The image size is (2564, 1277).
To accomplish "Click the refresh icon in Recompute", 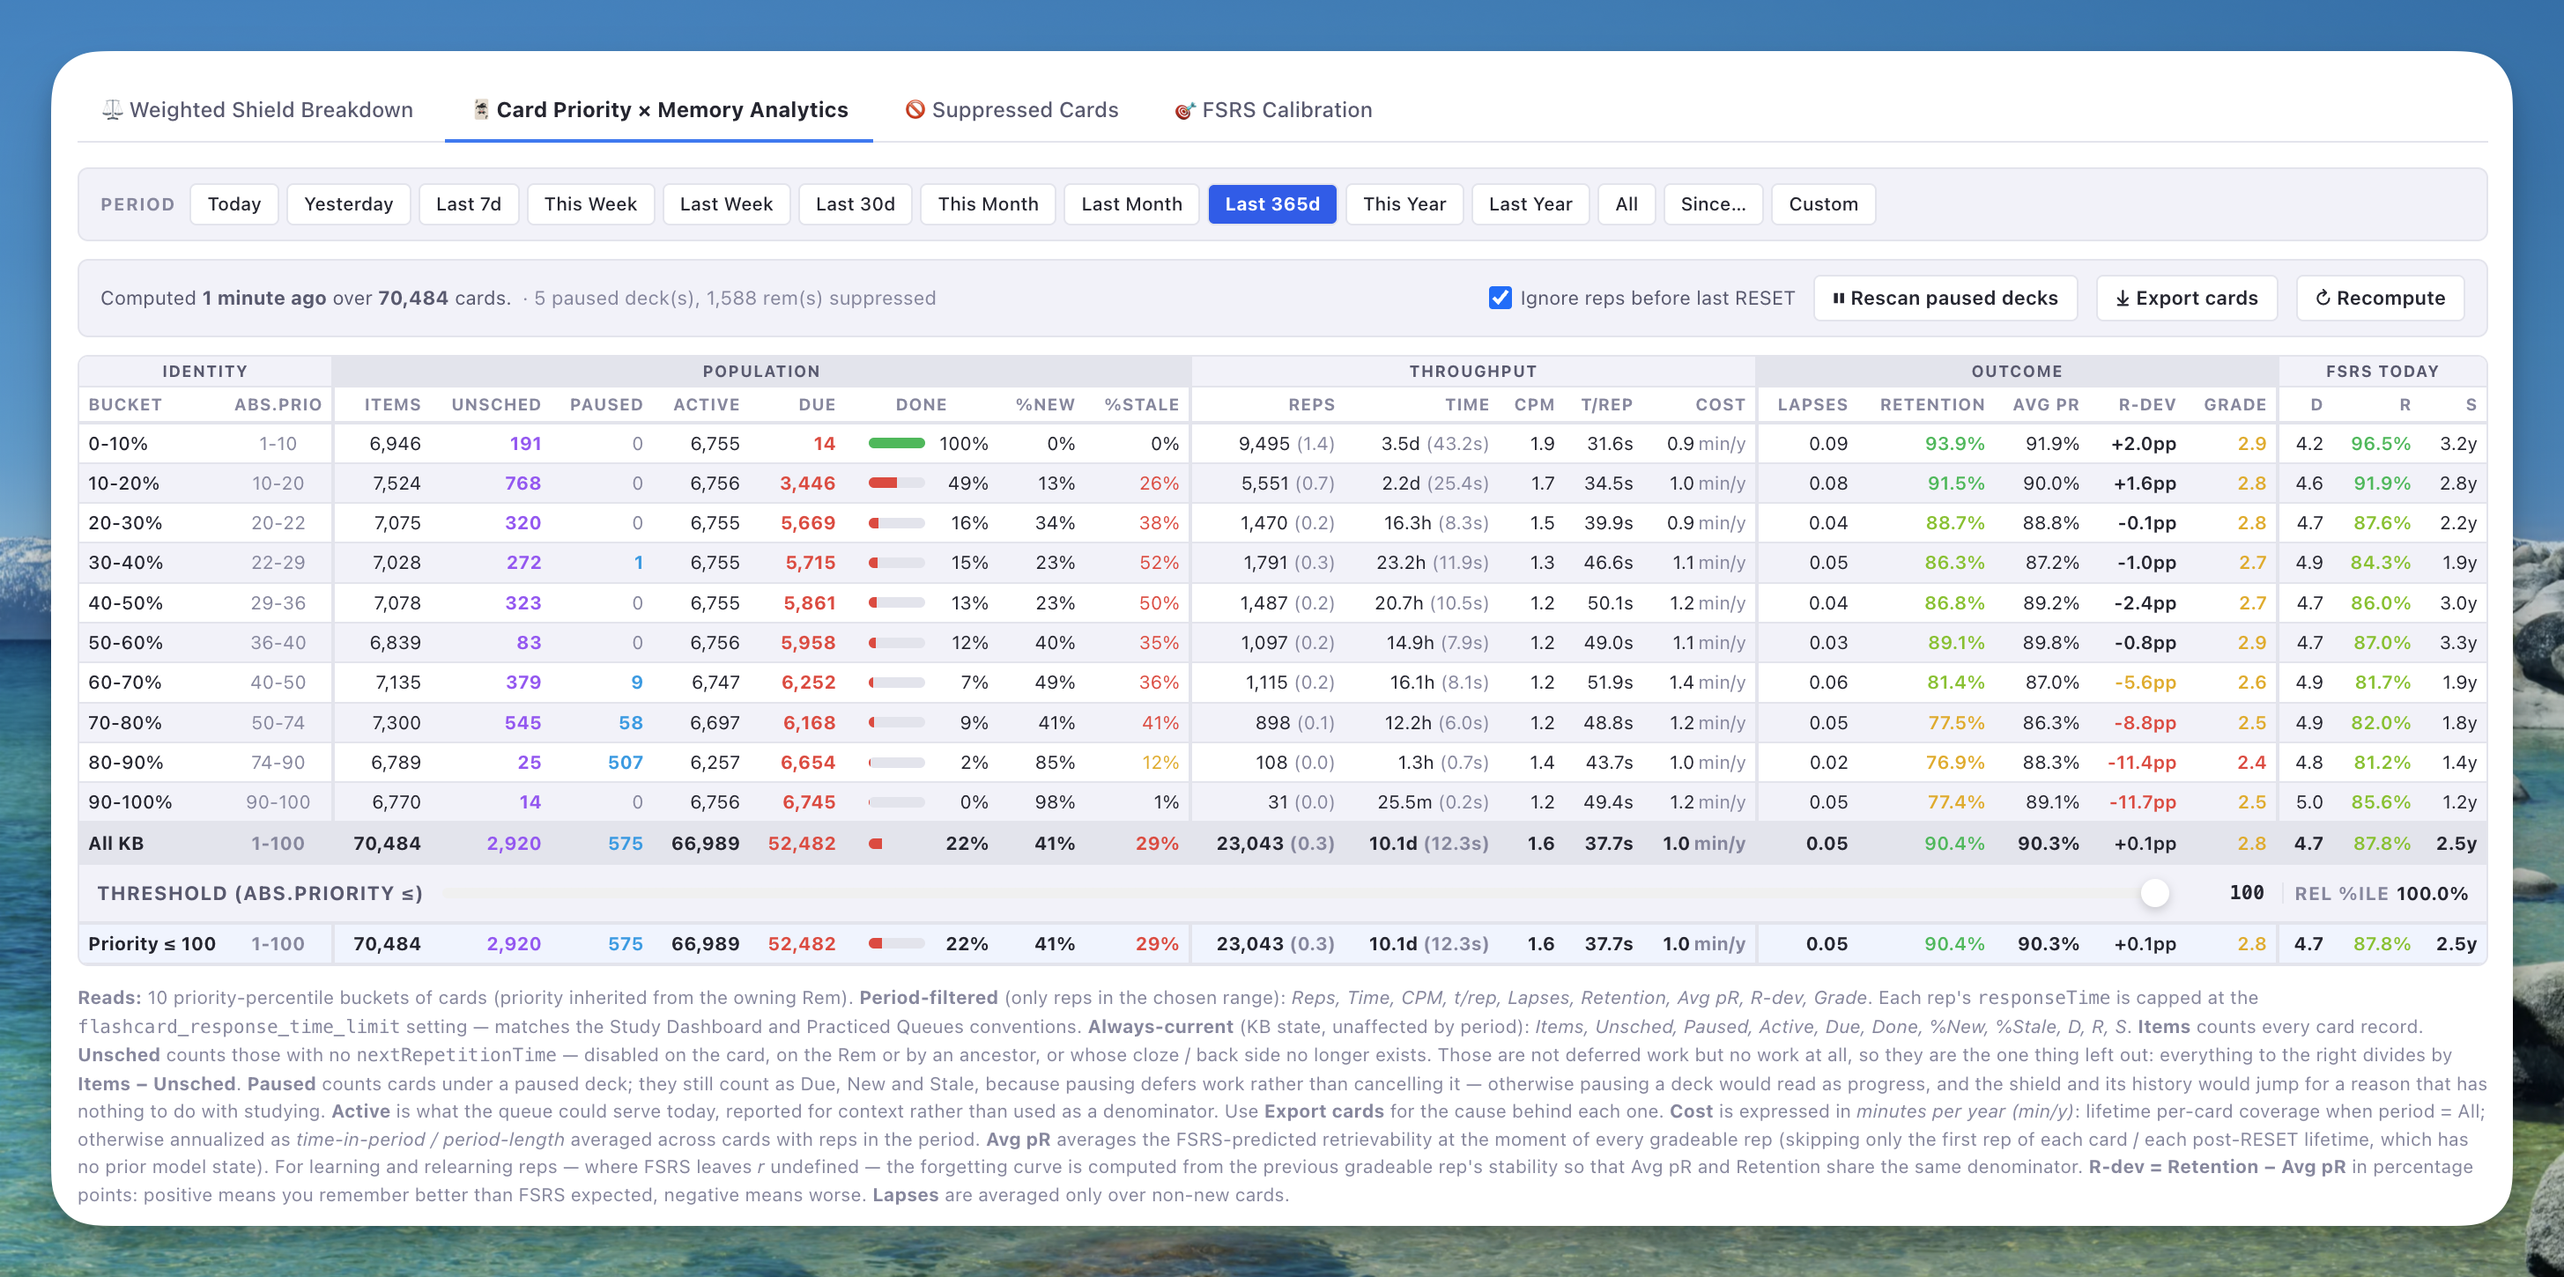I will (2322, 299).
